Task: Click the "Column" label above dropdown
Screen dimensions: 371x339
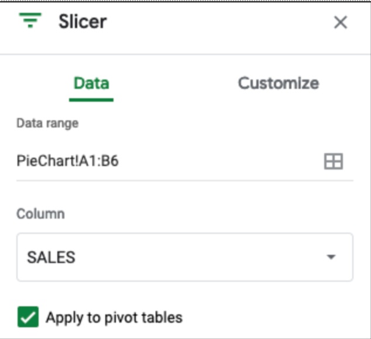Action: coord(40,214)
